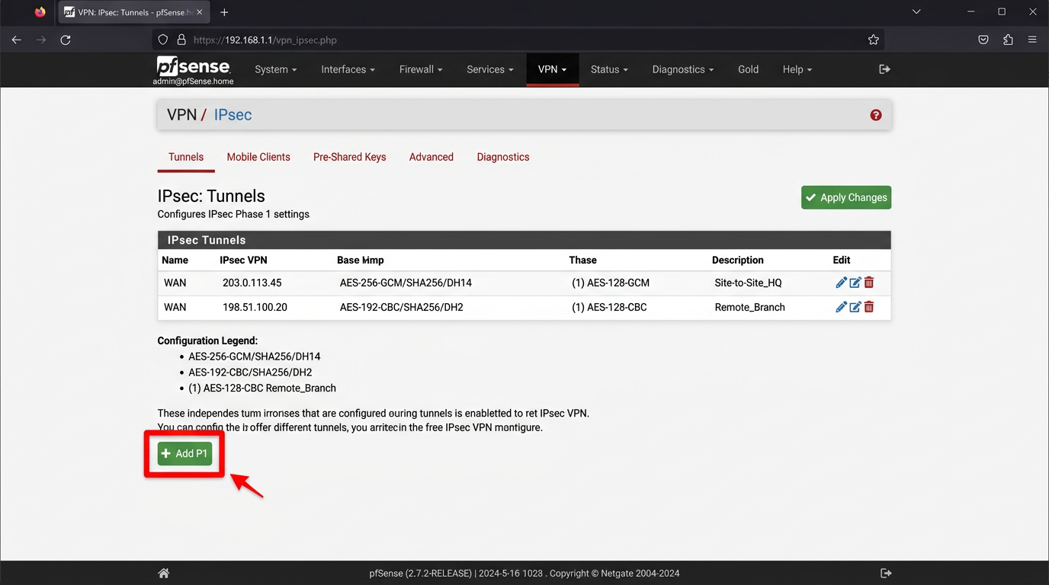Delete the Remote_Branch tunnel
Screen dimensions: 1049x585
point(868,307)
